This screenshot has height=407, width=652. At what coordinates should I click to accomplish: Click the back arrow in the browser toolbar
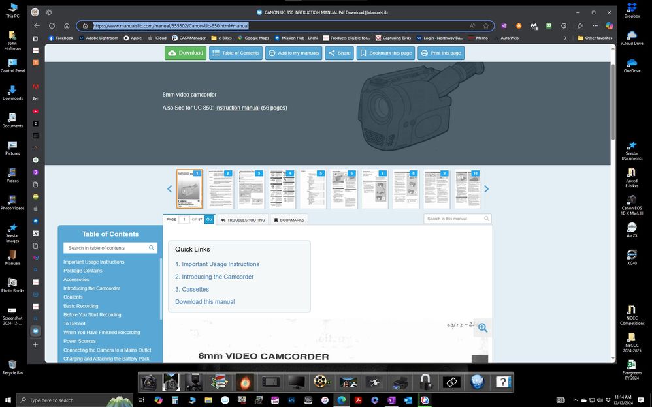tap(37, 25)
